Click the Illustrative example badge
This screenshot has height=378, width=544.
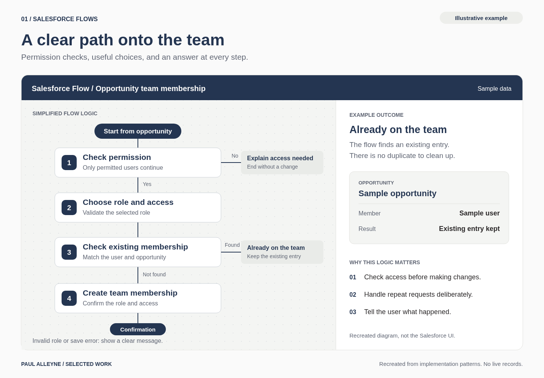481,18
